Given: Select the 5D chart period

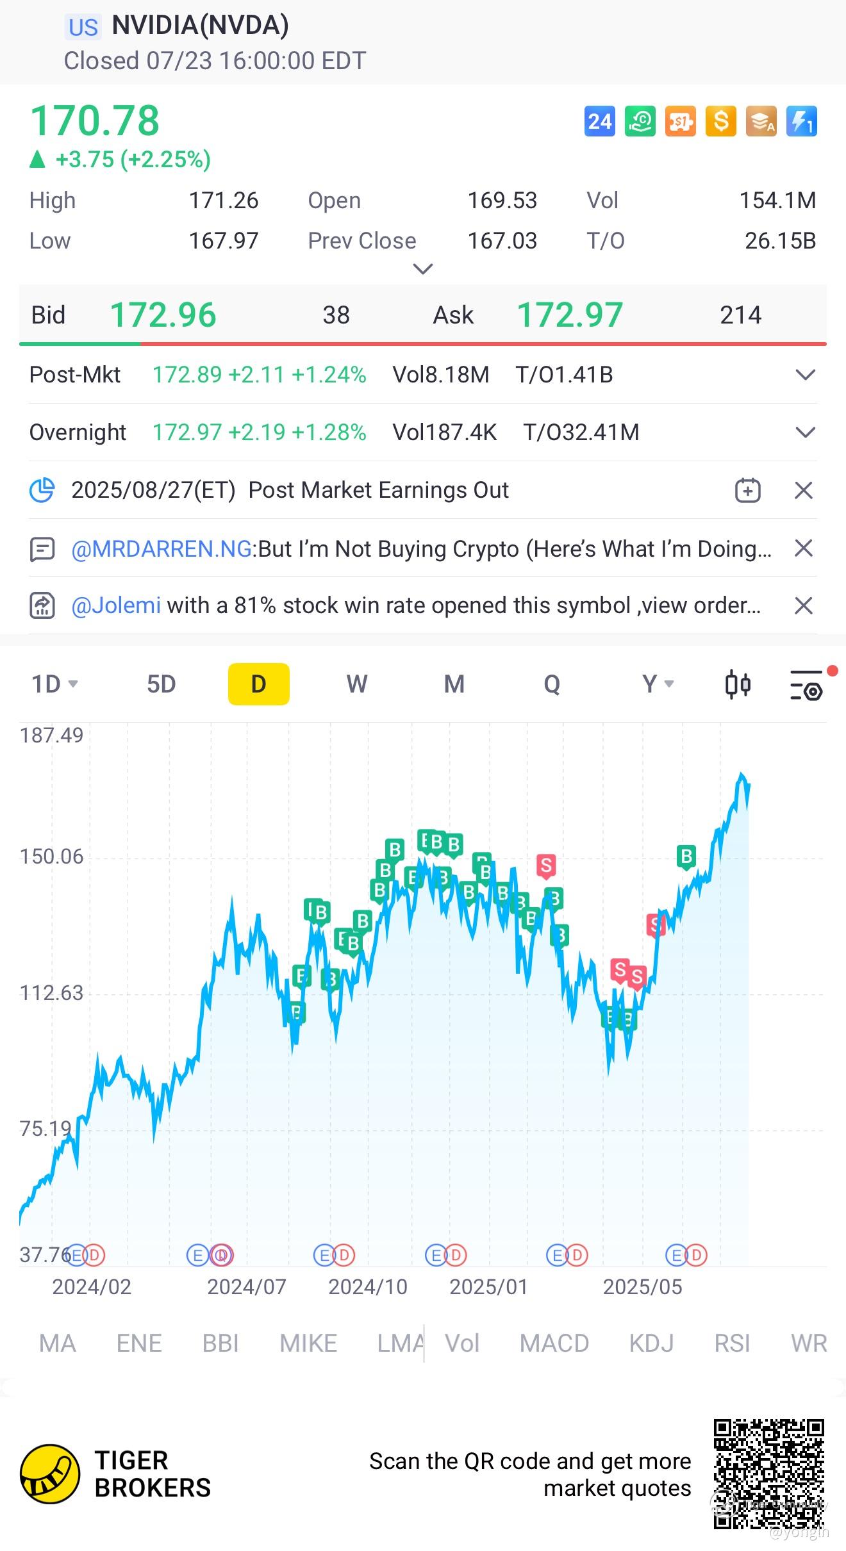Looking at the screenshot, I should point(161,684).
